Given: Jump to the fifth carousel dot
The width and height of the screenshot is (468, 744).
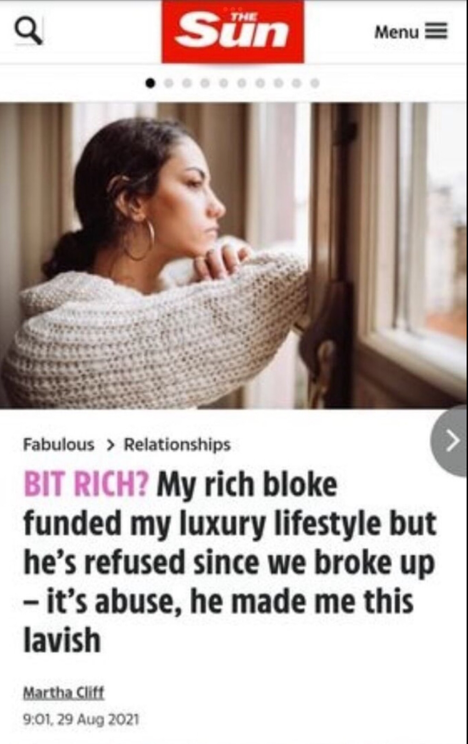Looking at the screenshot, I should [224, 84].
